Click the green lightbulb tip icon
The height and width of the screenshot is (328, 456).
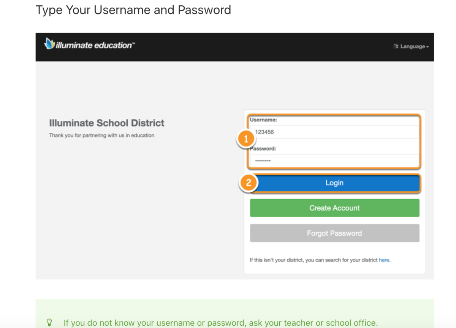tap(49, 323)
